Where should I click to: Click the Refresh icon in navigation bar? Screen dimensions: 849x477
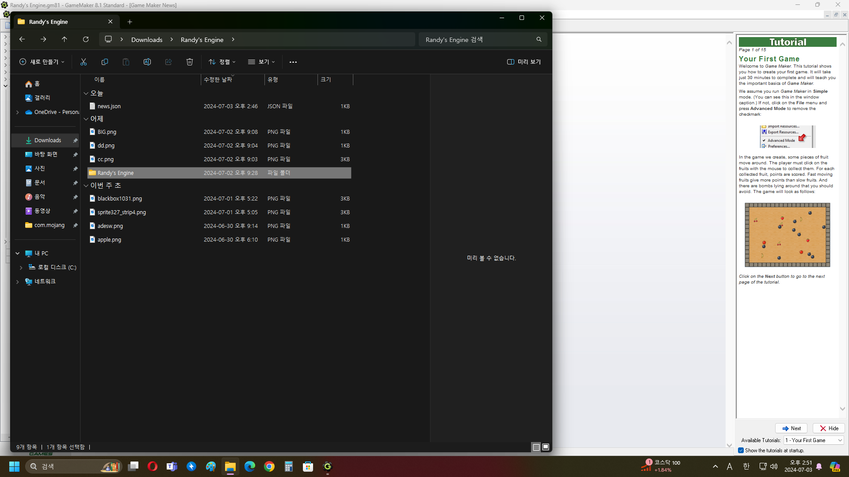[86, 39]
